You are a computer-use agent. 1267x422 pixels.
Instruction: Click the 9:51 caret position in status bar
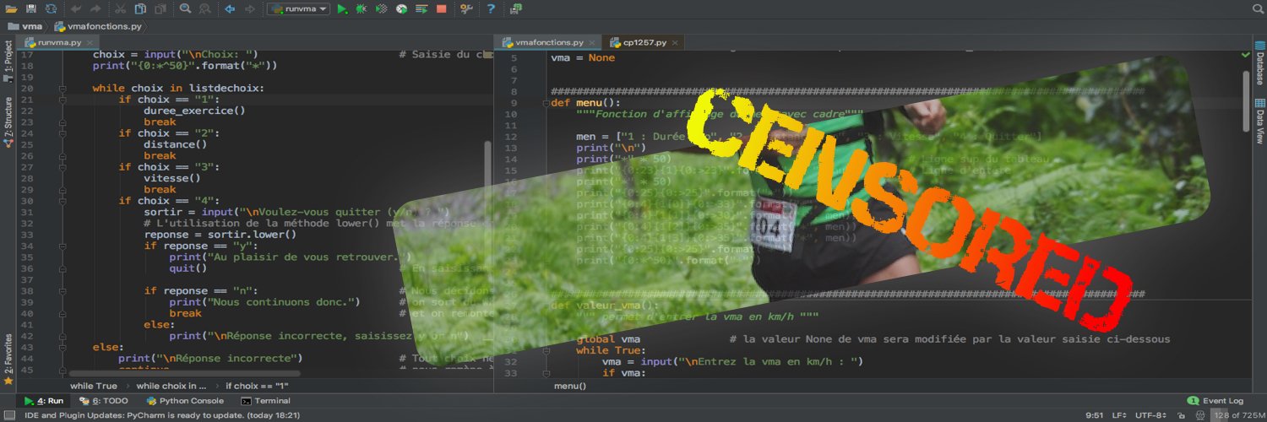pos(1094,414)
